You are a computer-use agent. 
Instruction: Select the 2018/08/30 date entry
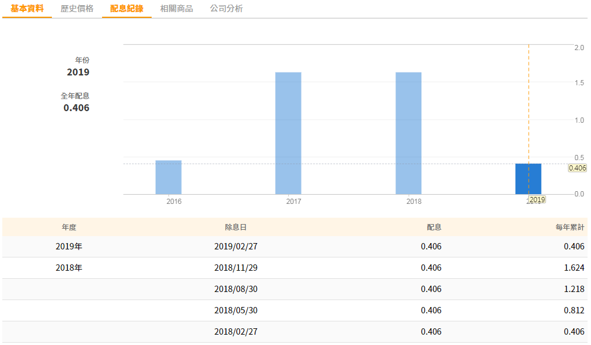pos(236,289)
